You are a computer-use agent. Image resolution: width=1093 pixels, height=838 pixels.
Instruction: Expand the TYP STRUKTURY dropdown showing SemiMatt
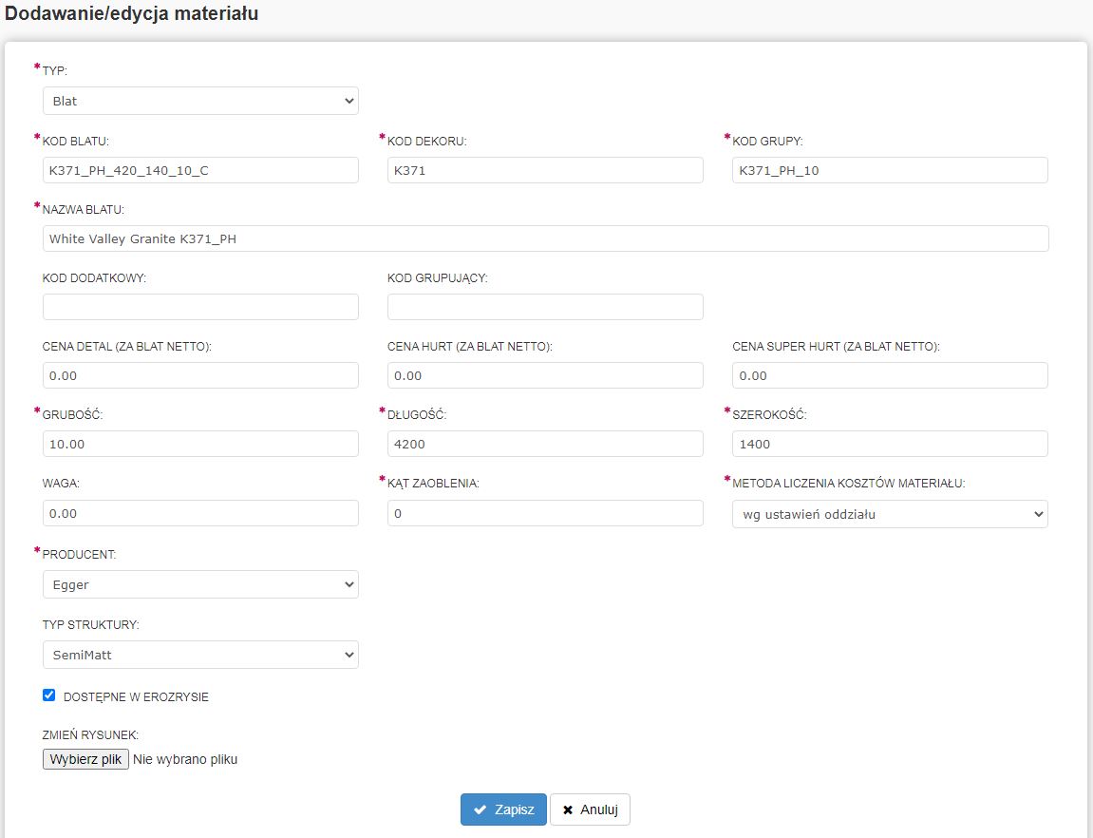click(x=200, y=655)
